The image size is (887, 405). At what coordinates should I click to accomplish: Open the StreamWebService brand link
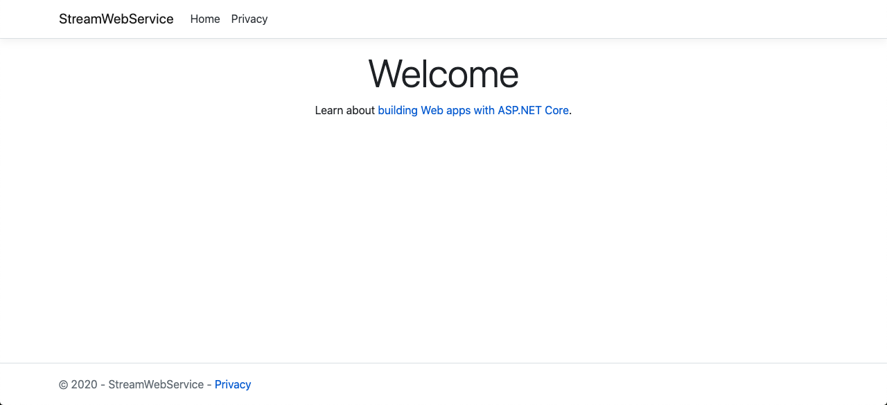[x=116, y=19]
